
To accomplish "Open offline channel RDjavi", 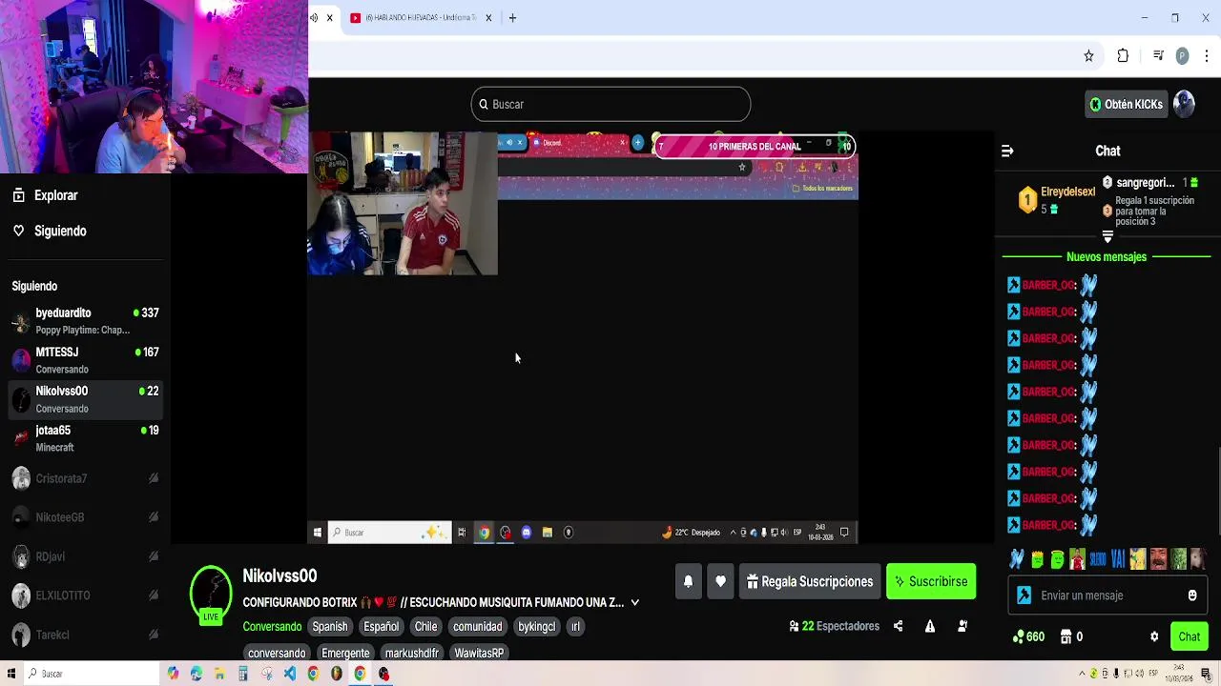I will click(85, 556).
